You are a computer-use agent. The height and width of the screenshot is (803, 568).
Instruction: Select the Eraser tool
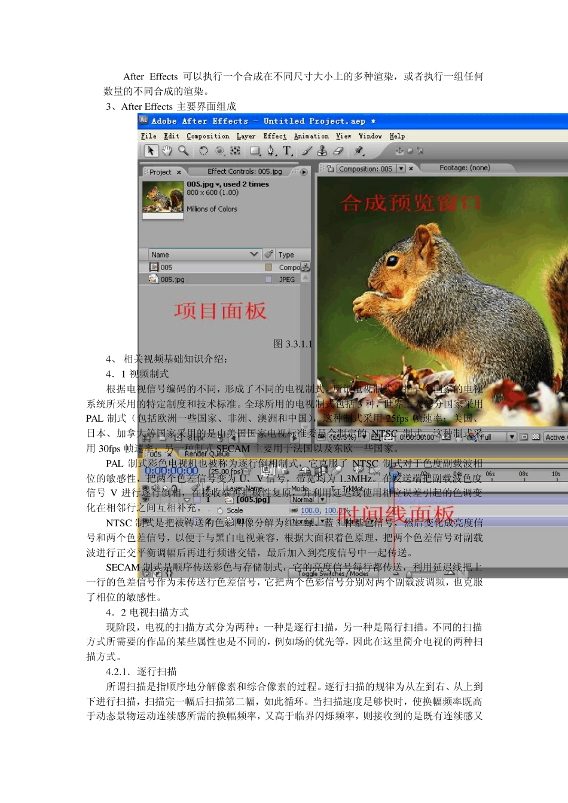(338, 151)
